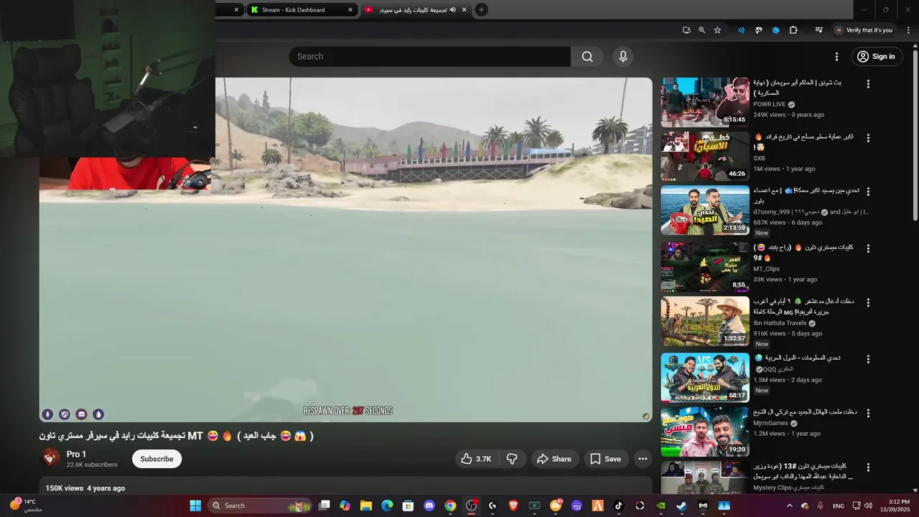The height and width of the screenshot is (517, 919).
Task: Open a new browser tab
Action: pos(481,9)
